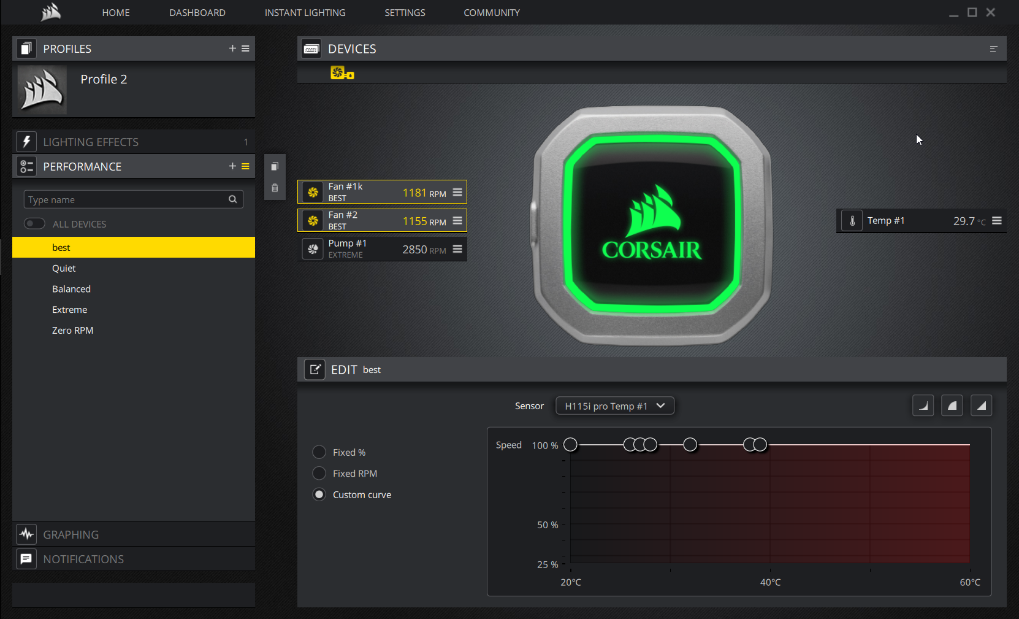Copy the selected preset with copy icon

tap(275, 166)
